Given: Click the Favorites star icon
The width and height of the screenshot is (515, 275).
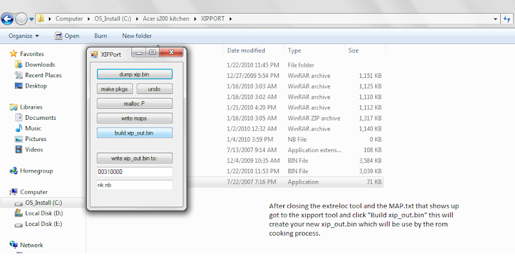Looking at the screenshot, I should coord(13,53).
